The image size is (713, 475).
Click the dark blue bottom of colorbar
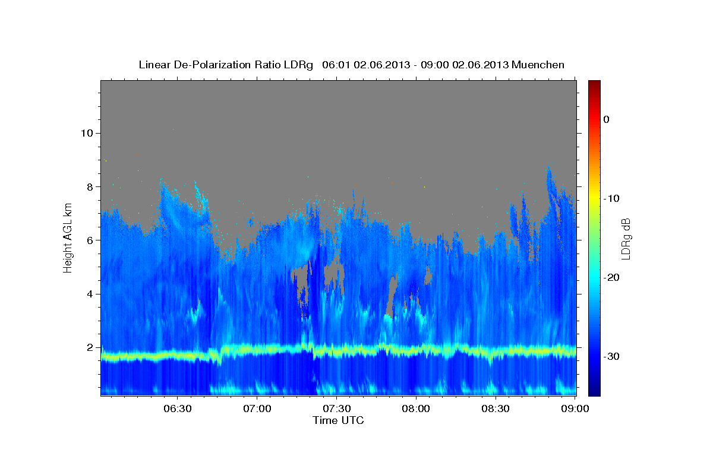pos(594,389)
